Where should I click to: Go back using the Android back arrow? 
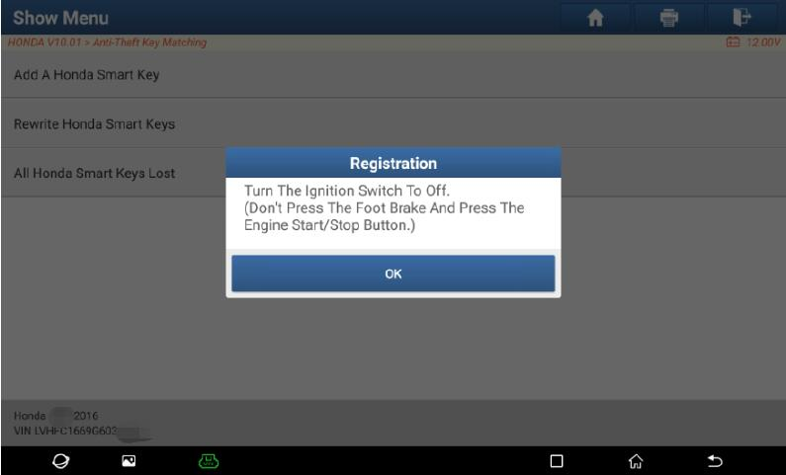point(715,461)
